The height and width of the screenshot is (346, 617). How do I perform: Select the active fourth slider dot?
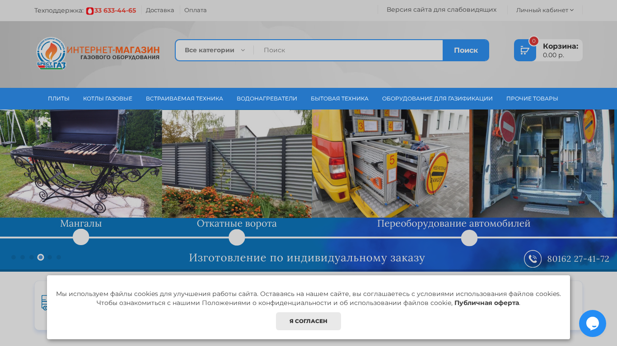[x=41, y=257]
